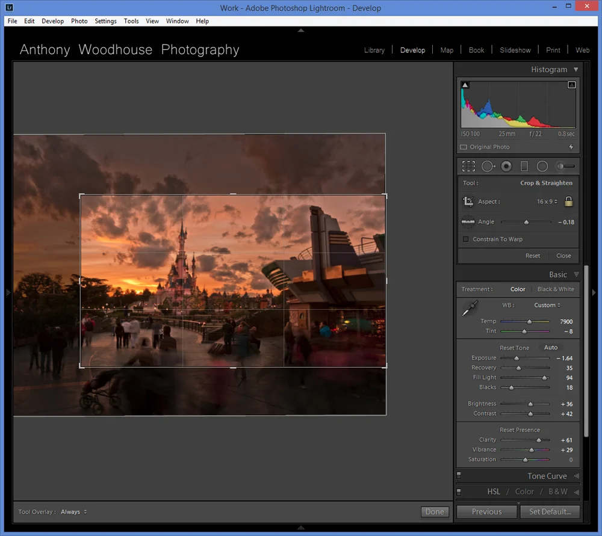Select the Spot Removal tool
The height and width of the screenshot is (536, 602).
coord(488,166)
